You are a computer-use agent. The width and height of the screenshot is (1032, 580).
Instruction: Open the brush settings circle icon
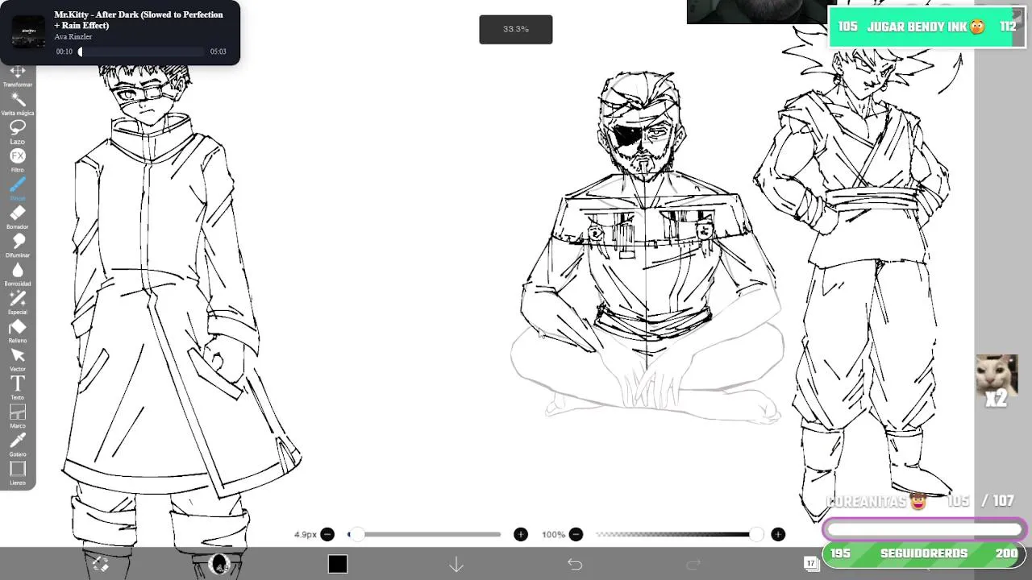pyautogui.click(x=219, y=564)
